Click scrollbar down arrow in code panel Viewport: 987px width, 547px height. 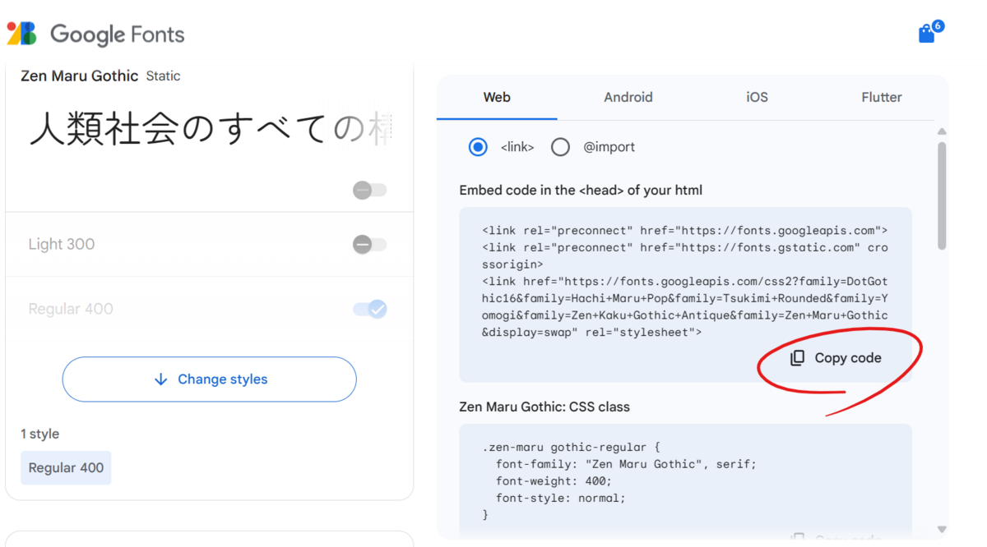coord(942,530)
